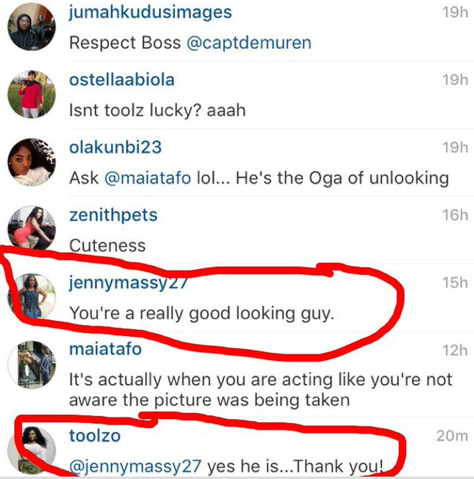Open jumahkudusimages profile picture
Screen dimensions: 474x479
pos(31,27)
